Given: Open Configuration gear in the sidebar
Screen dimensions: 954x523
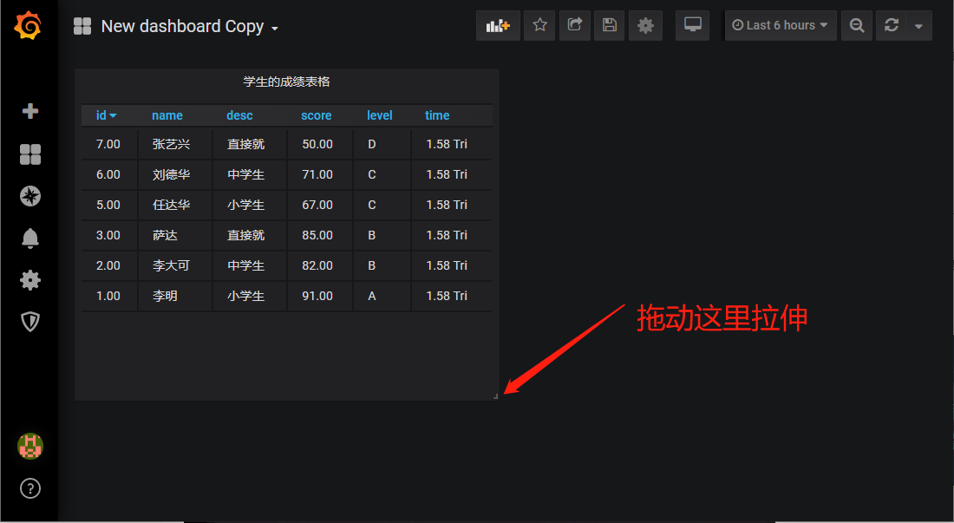Looking at the screenshot, I should pos(29,280).
